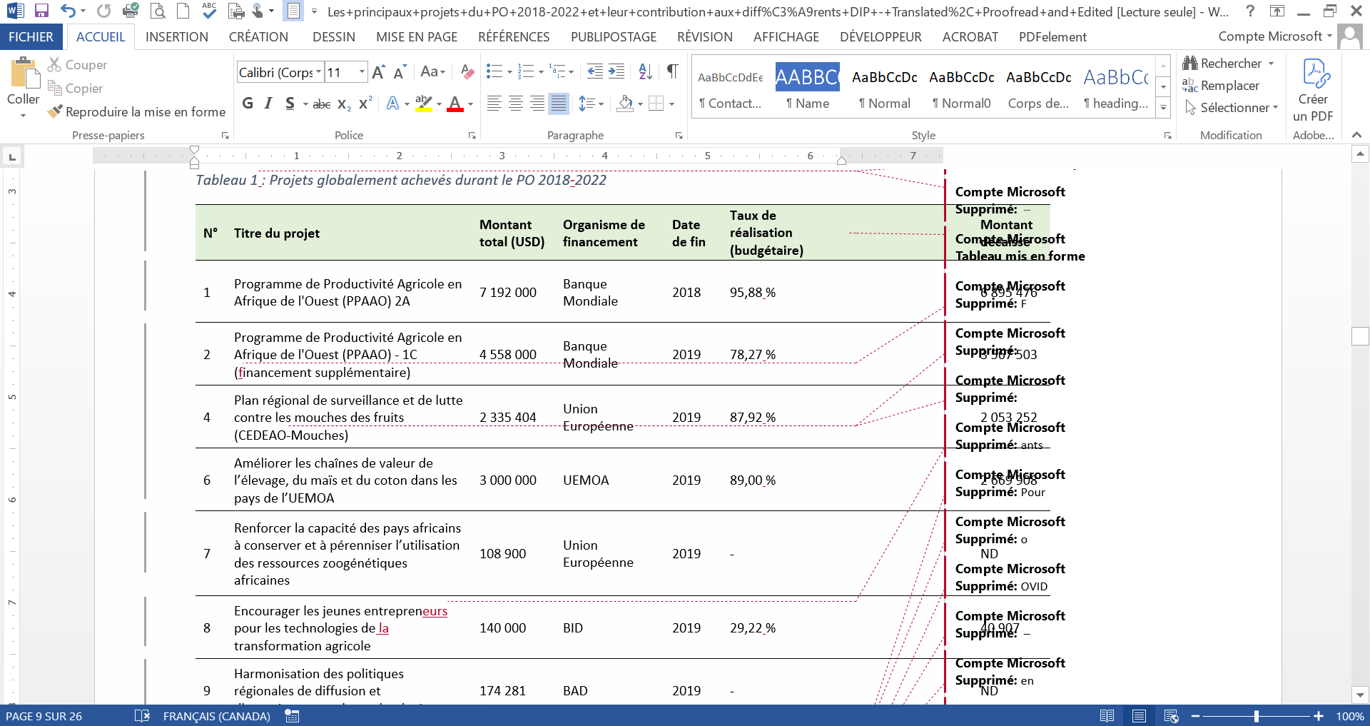Switch to RÉVISION tab
The width and height of the screenshot is (1370, 726).
pyautogui.click(x=705, y=36)
